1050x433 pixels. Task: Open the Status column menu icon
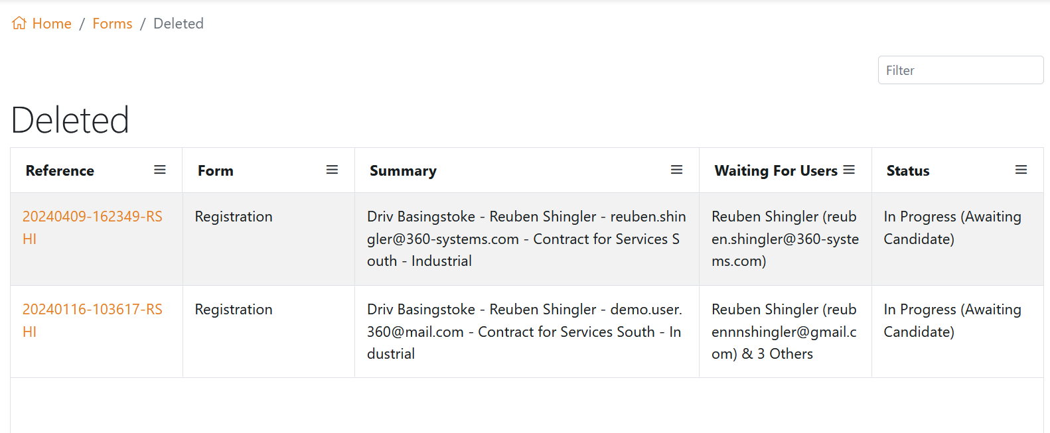pyautogui.click(x=1021, y=170)
